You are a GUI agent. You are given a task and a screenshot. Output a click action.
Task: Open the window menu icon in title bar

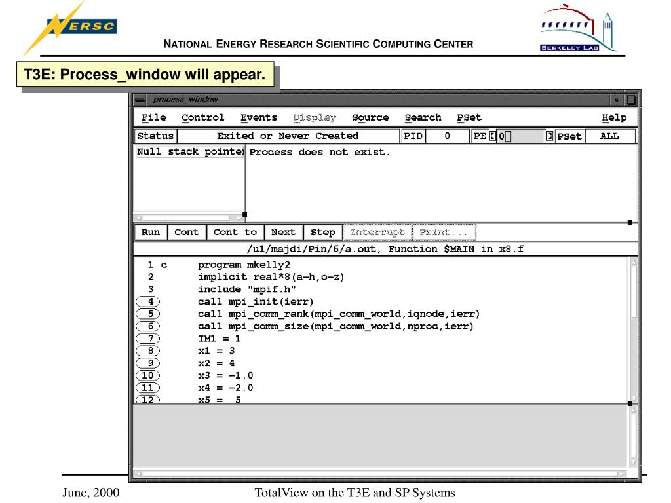pyautogui.click(x=140, y=100)
